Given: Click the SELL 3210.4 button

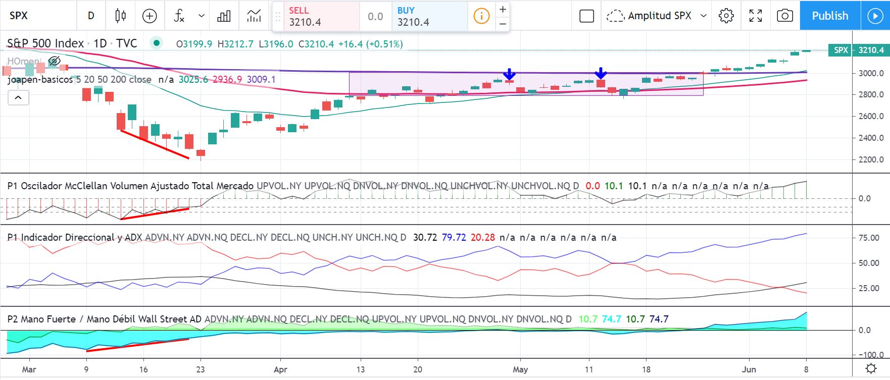Looking at the screenshot, I should (316, 16).
